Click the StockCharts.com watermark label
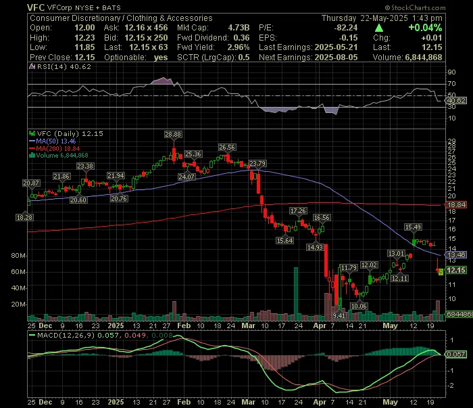473x408 pixels. (415, 7)
